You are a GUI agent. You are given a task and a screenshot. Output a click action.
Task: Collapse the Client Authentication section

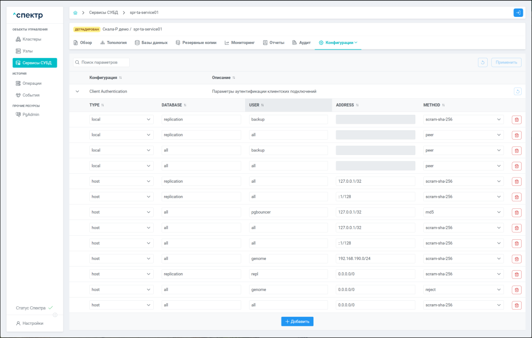tap(78, 92)
